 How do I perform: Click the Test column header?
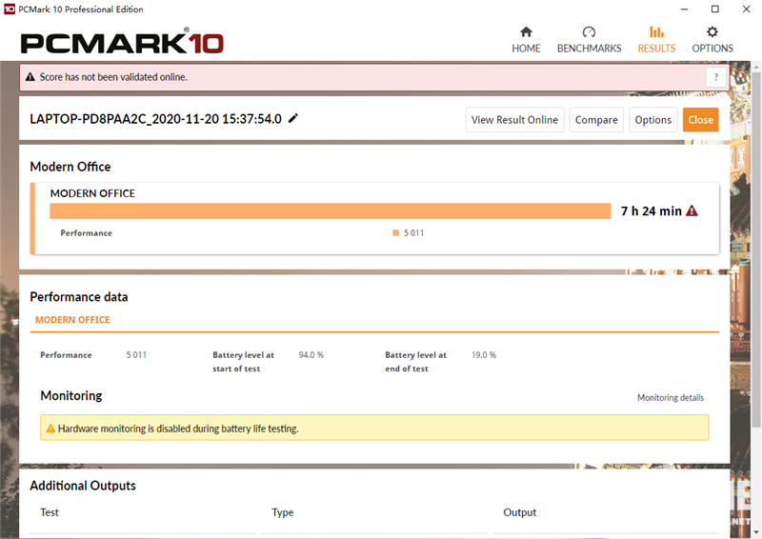(50, 512)
